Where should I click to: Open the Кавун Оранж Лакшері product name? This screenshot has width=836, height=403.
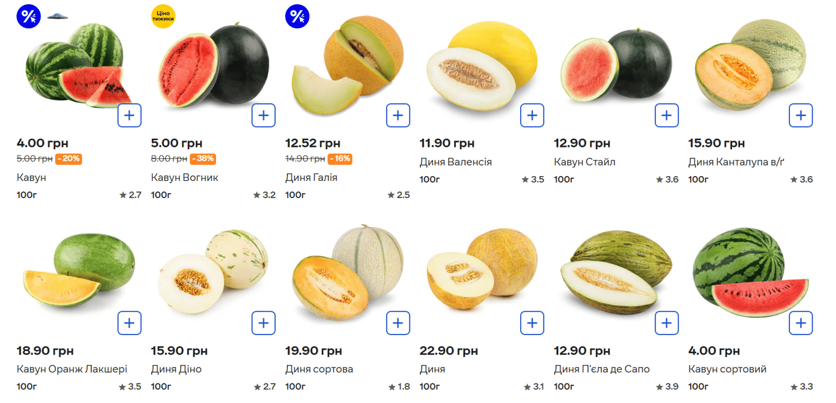tap(72, 369)
